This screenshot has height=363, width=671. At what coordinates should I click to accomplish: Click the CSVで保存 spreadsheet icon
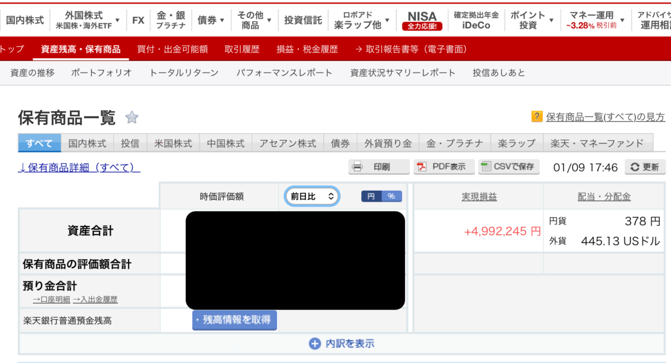point(486,167)
